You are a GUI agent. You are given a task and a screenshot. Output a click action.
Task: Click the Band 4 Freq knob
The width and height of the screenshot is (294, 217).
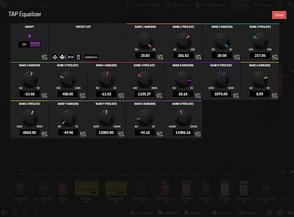click(144, 80)
